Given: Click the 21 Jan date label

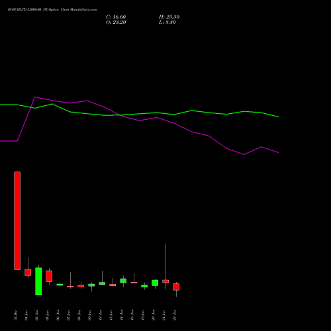Looking at the screenshot, I should click(x=164, y=315).
